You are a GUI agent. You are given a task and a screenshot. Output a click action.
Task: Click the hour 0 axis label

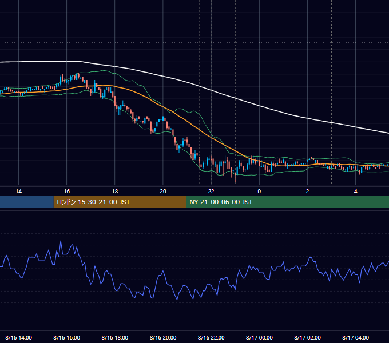pyautogui.click(x=259, y=192)
